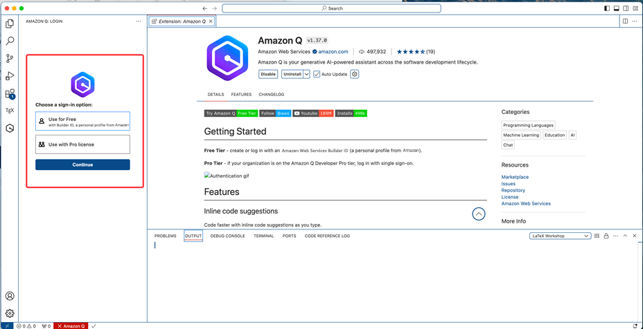The width and height of the screenshot is (643, 329).
Task: Click the Uninstall button
Action: coord(292,74)
